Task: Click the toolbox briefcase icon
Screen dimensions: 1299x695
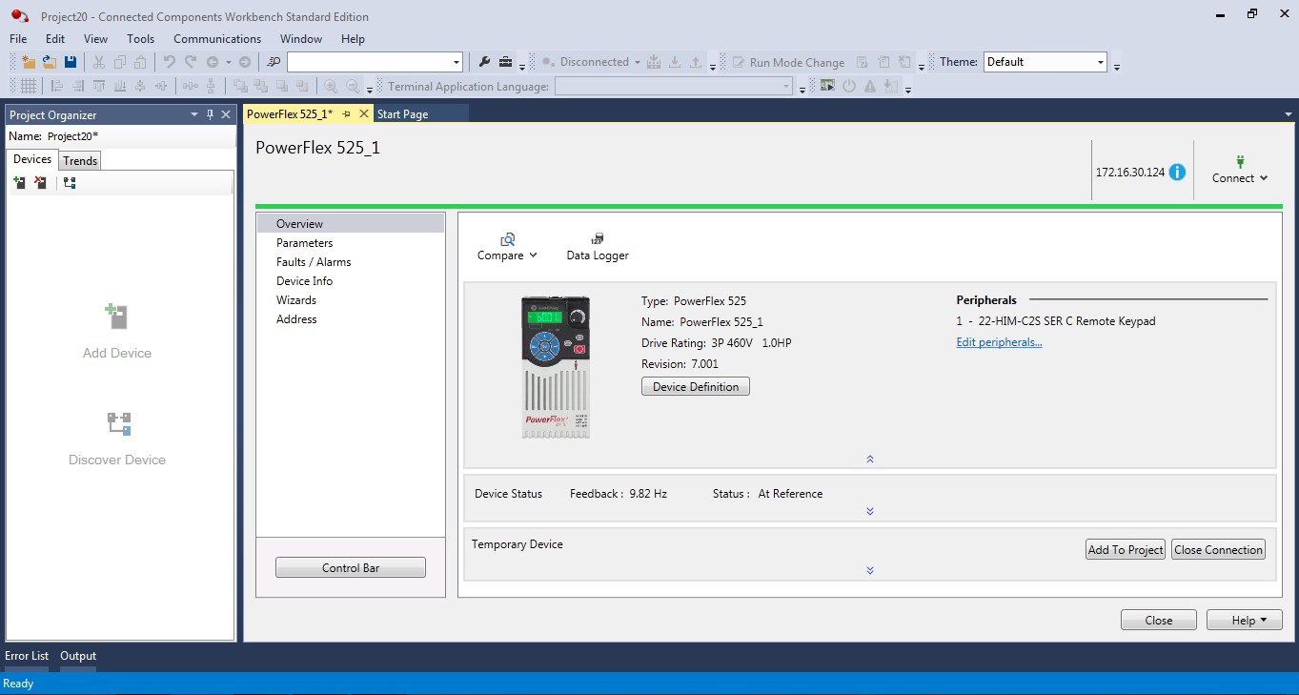Action: tap(505, 62)
